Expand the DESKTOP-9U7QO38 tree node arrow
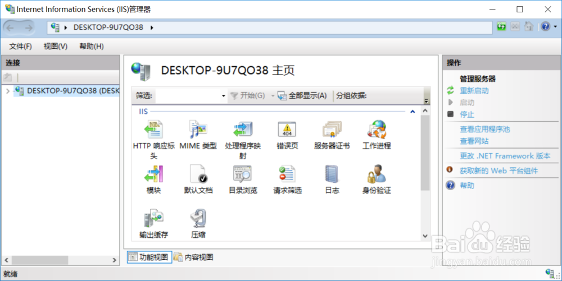Image resolution: width=562 pixels, height=281 pixels. tap(7, 91)
